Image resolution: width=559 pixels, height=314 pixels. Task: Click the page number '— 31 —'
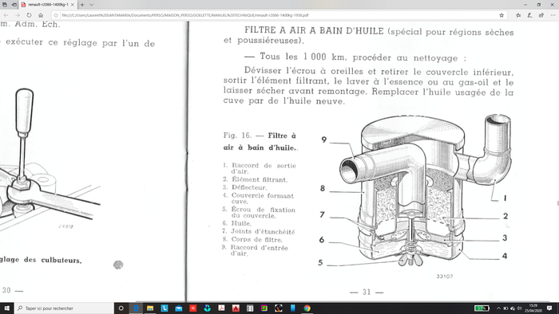pos(367,292)
